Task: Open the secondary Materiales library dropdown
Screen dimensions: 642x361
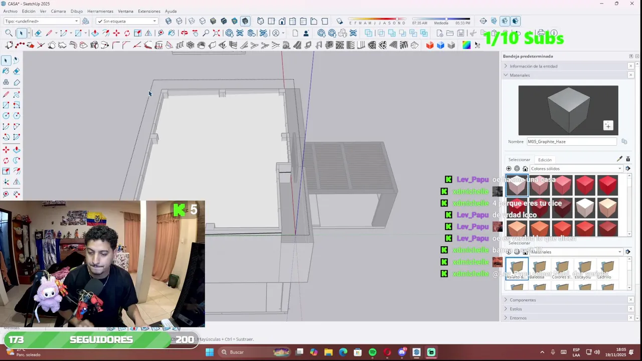Action: (x=576, y=252)
